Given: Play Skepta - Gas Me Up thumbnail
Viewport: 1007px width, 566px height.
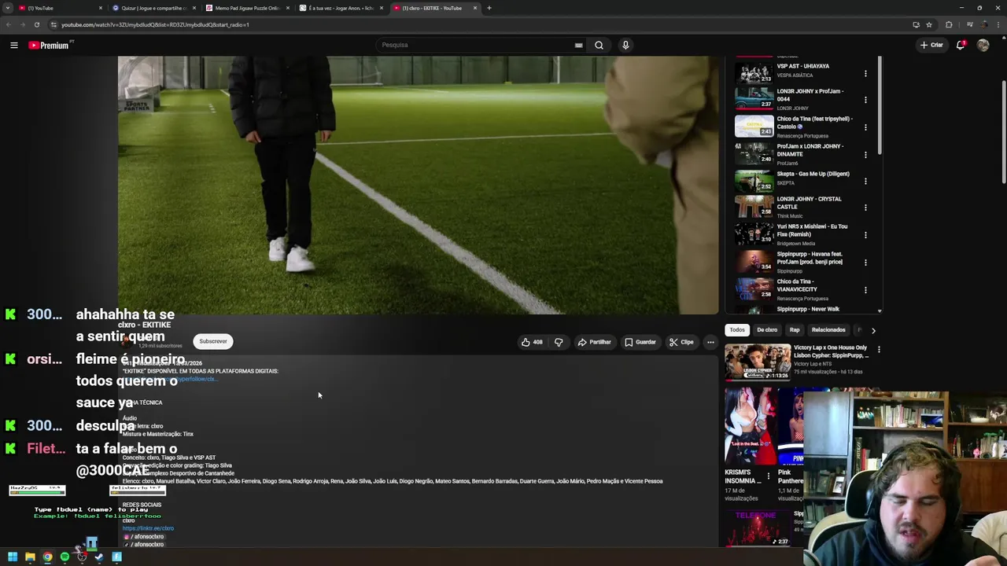Looking at the screenshot, I should (754, 180).
